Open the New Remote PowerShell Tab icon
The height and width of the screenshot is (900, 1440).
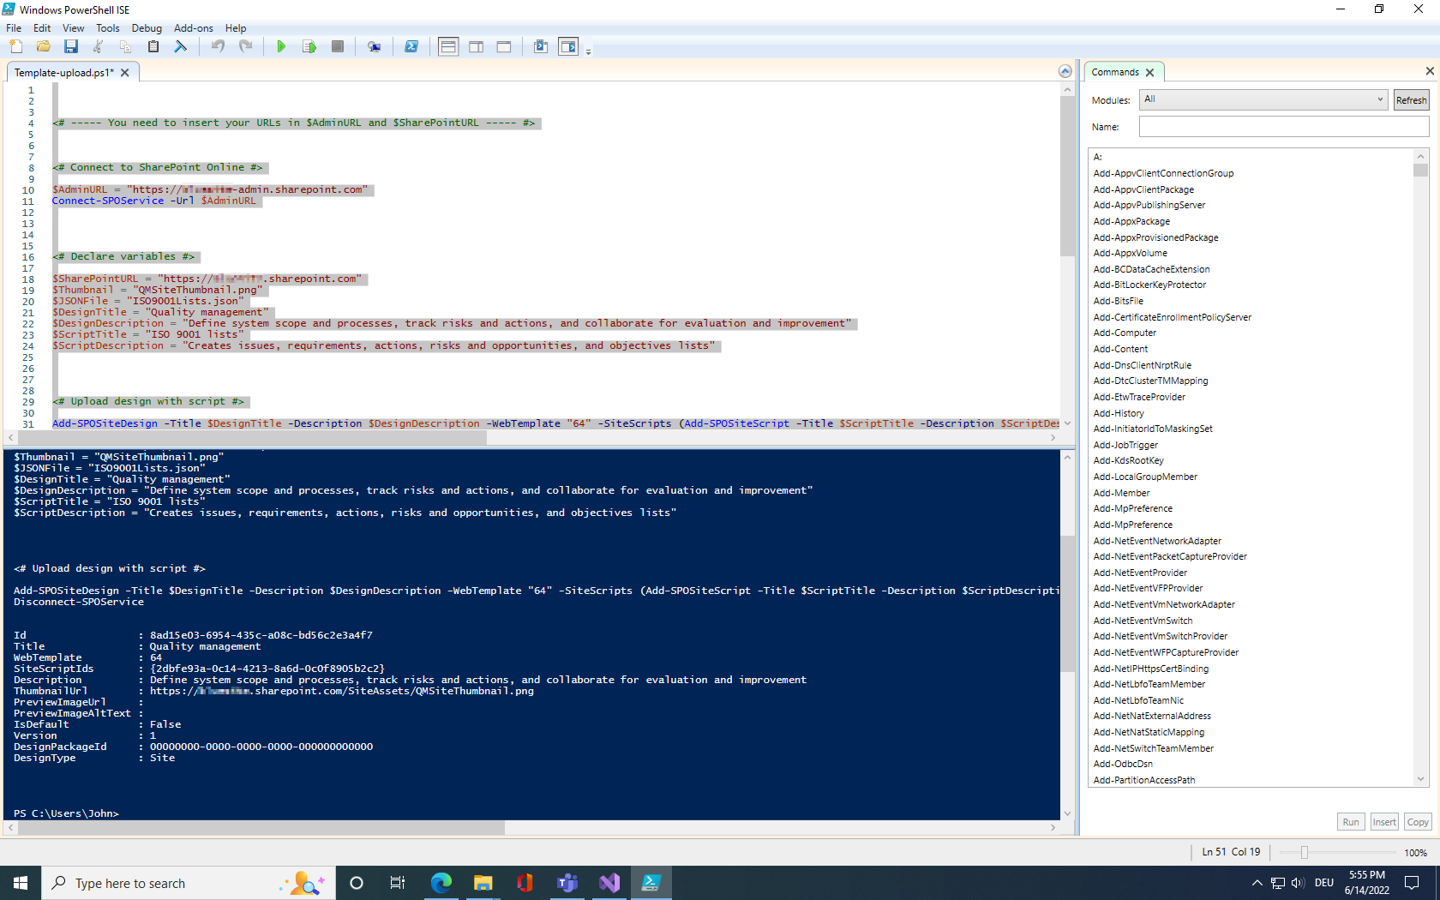(x=375, y=47)
